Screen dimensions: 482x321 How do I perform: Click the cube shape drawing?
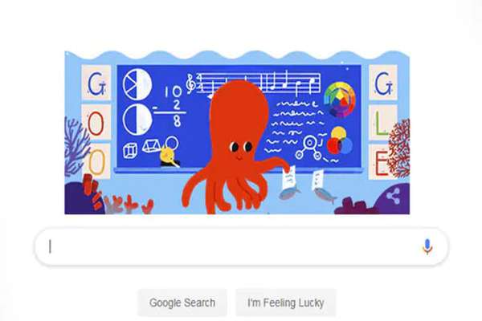coord(130,151)
